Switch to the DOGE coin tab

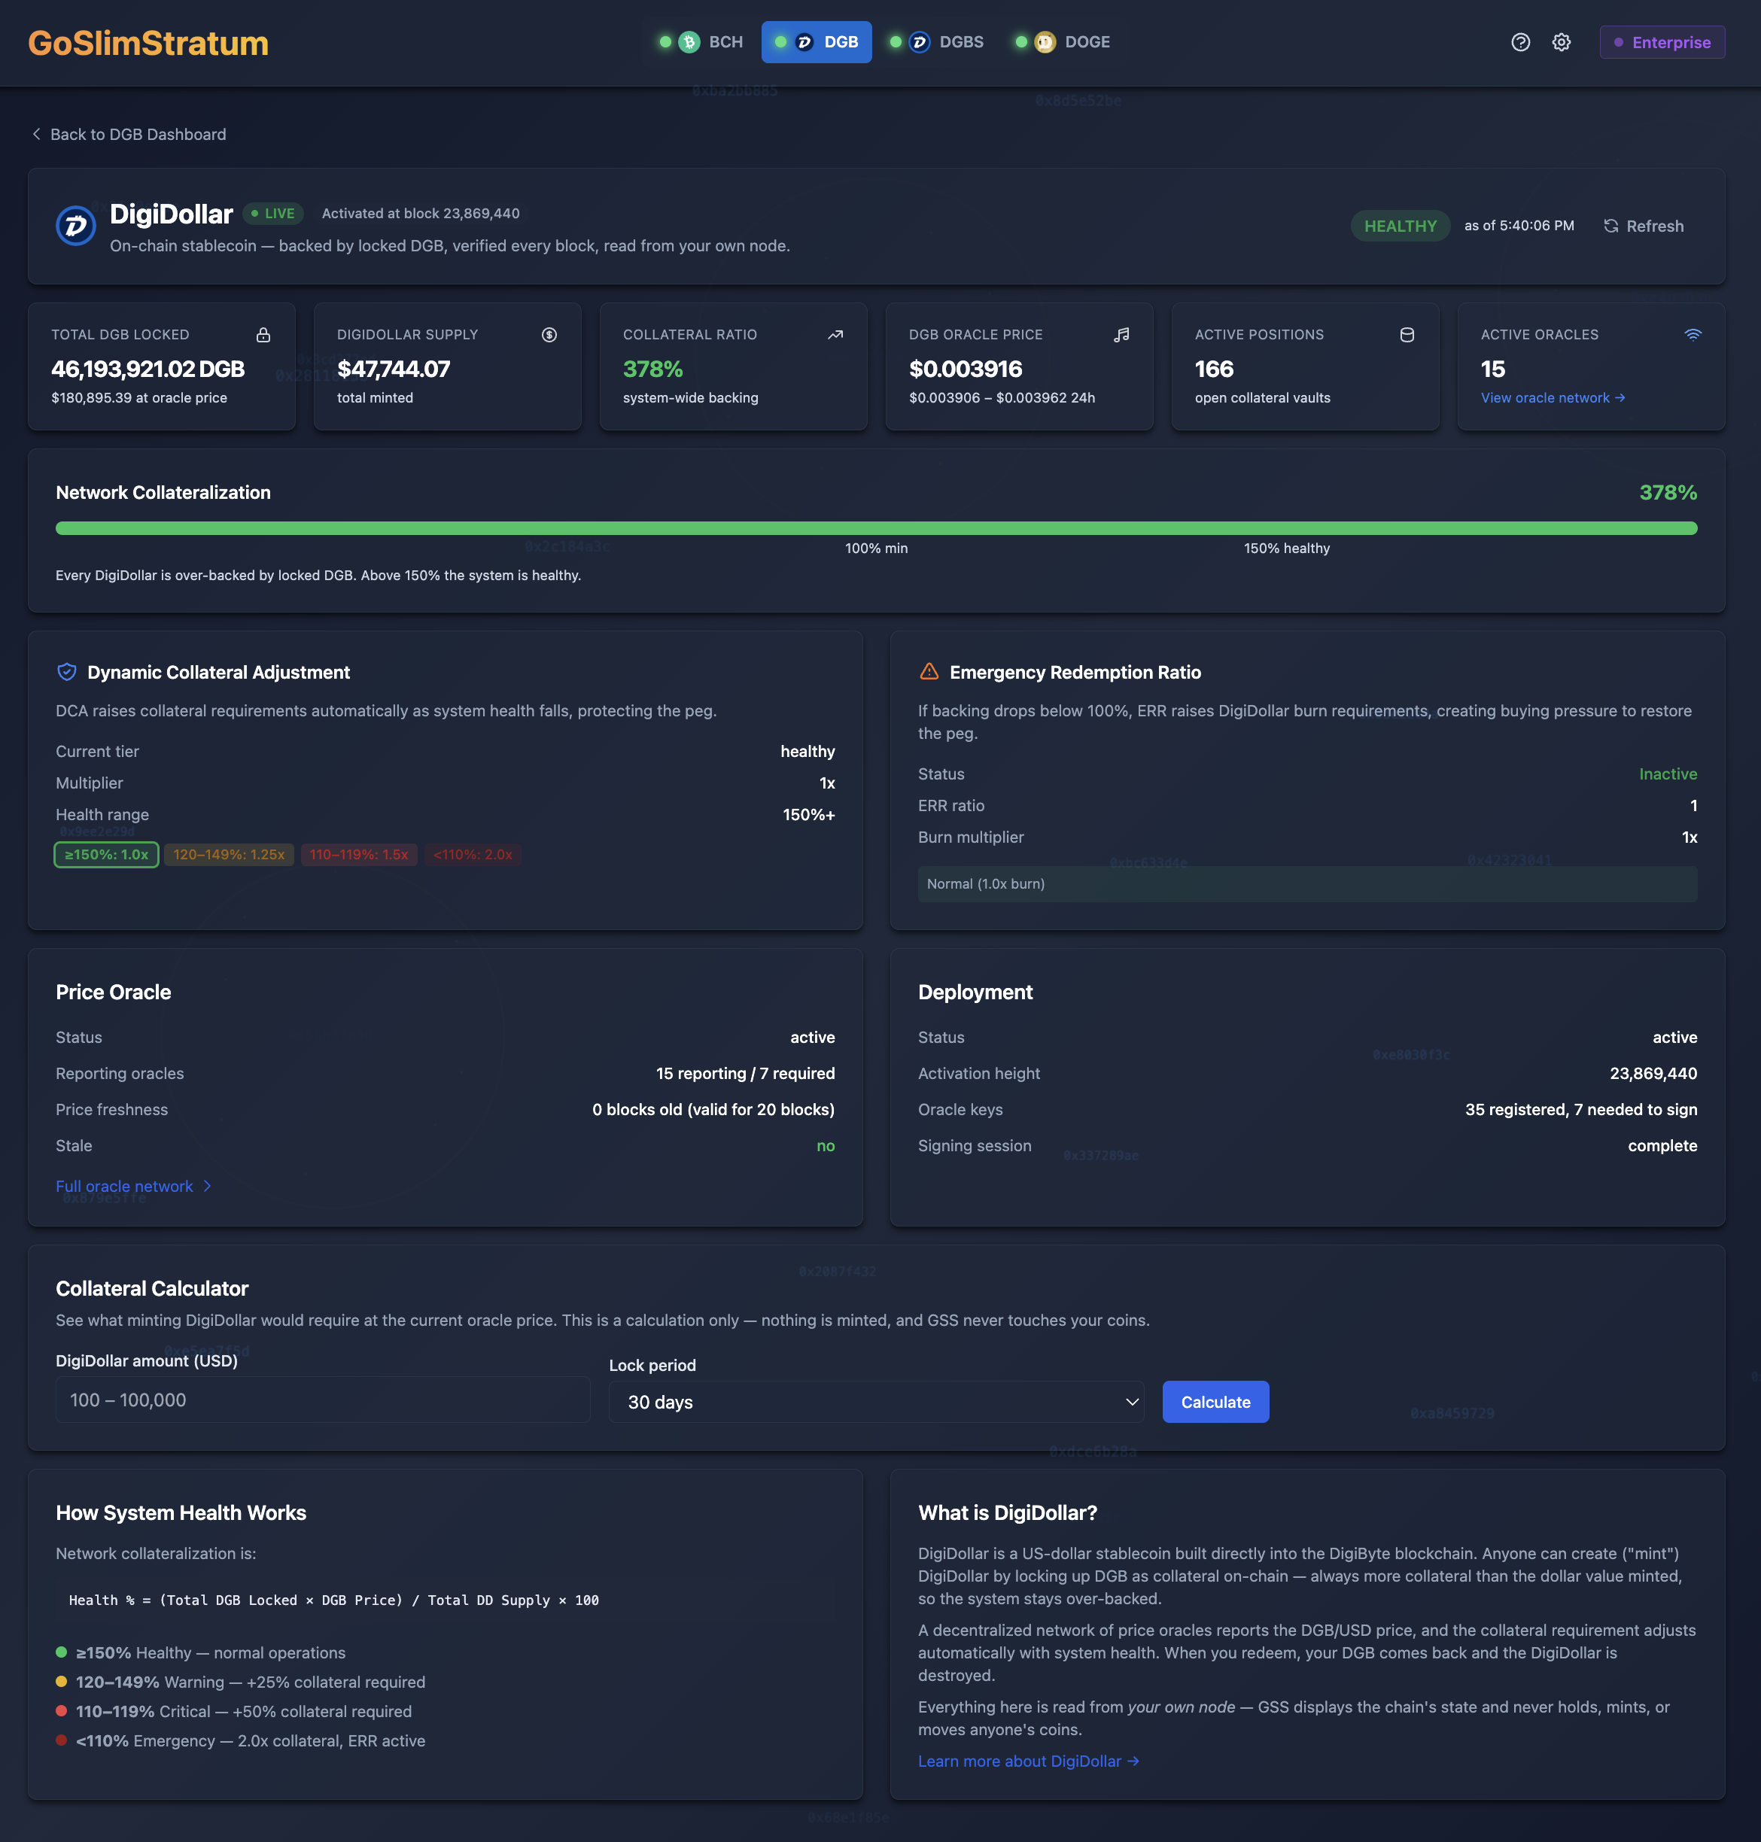(x=1063, y=42)
